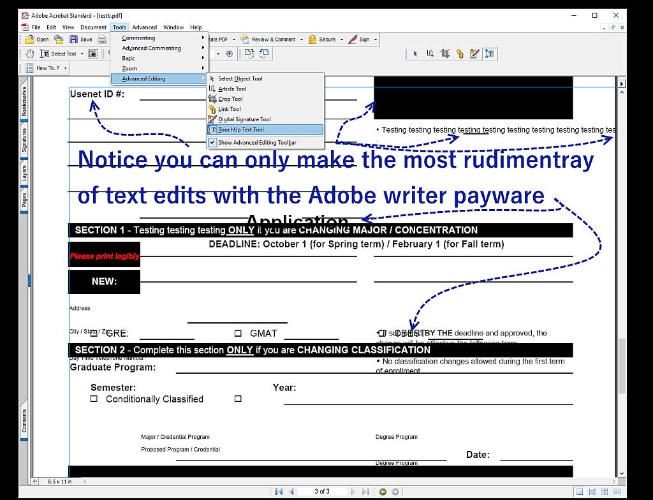Open the Create PDF dropdown arrow
The height and width of the screenshot is (500, 653).
point(233,40)
